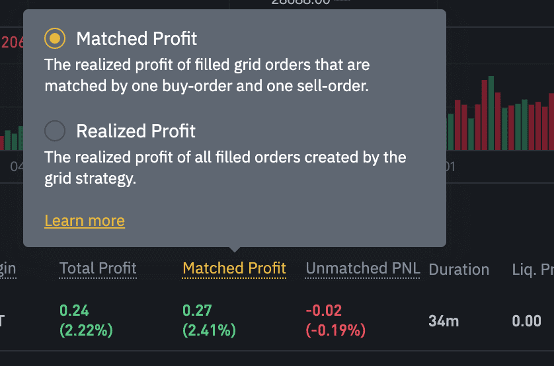This screenshot has width=554, height=366.
Task: Select the Matched Profit radio button
Action: point(55,38)
